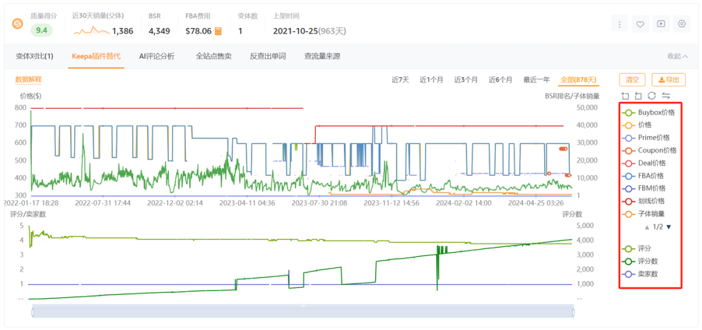Screen dimensions: 702x330
Task: Click the 30-day sales value 1,386
Action: [x=123, y=31]
